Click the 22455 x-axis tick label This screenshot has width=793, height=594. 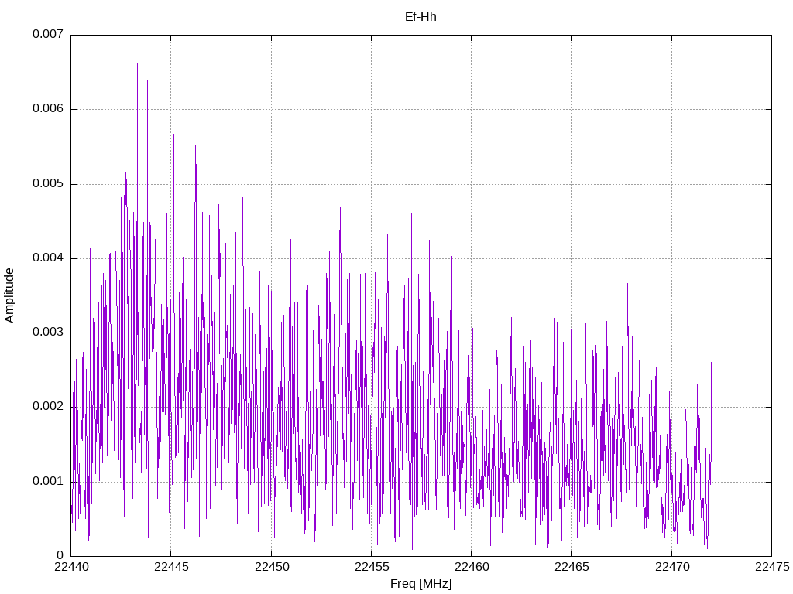point(372,567)
